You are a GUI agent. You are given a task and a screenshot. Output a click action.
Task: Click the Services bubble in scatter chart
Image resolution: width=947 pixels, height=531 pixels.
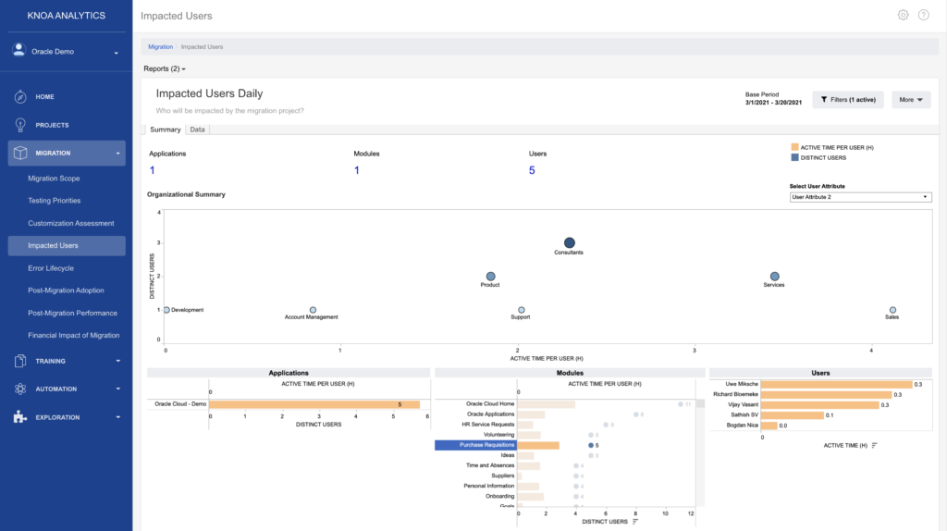point(775,276)
